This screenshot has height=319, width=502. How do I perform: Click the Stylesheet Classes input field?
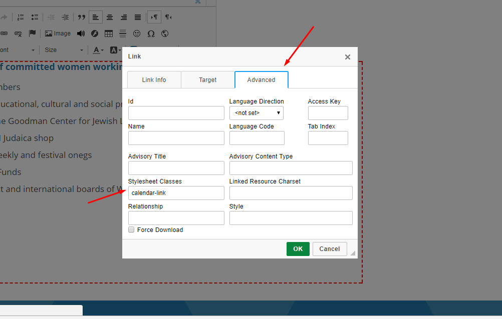click(x=176, y=193)
